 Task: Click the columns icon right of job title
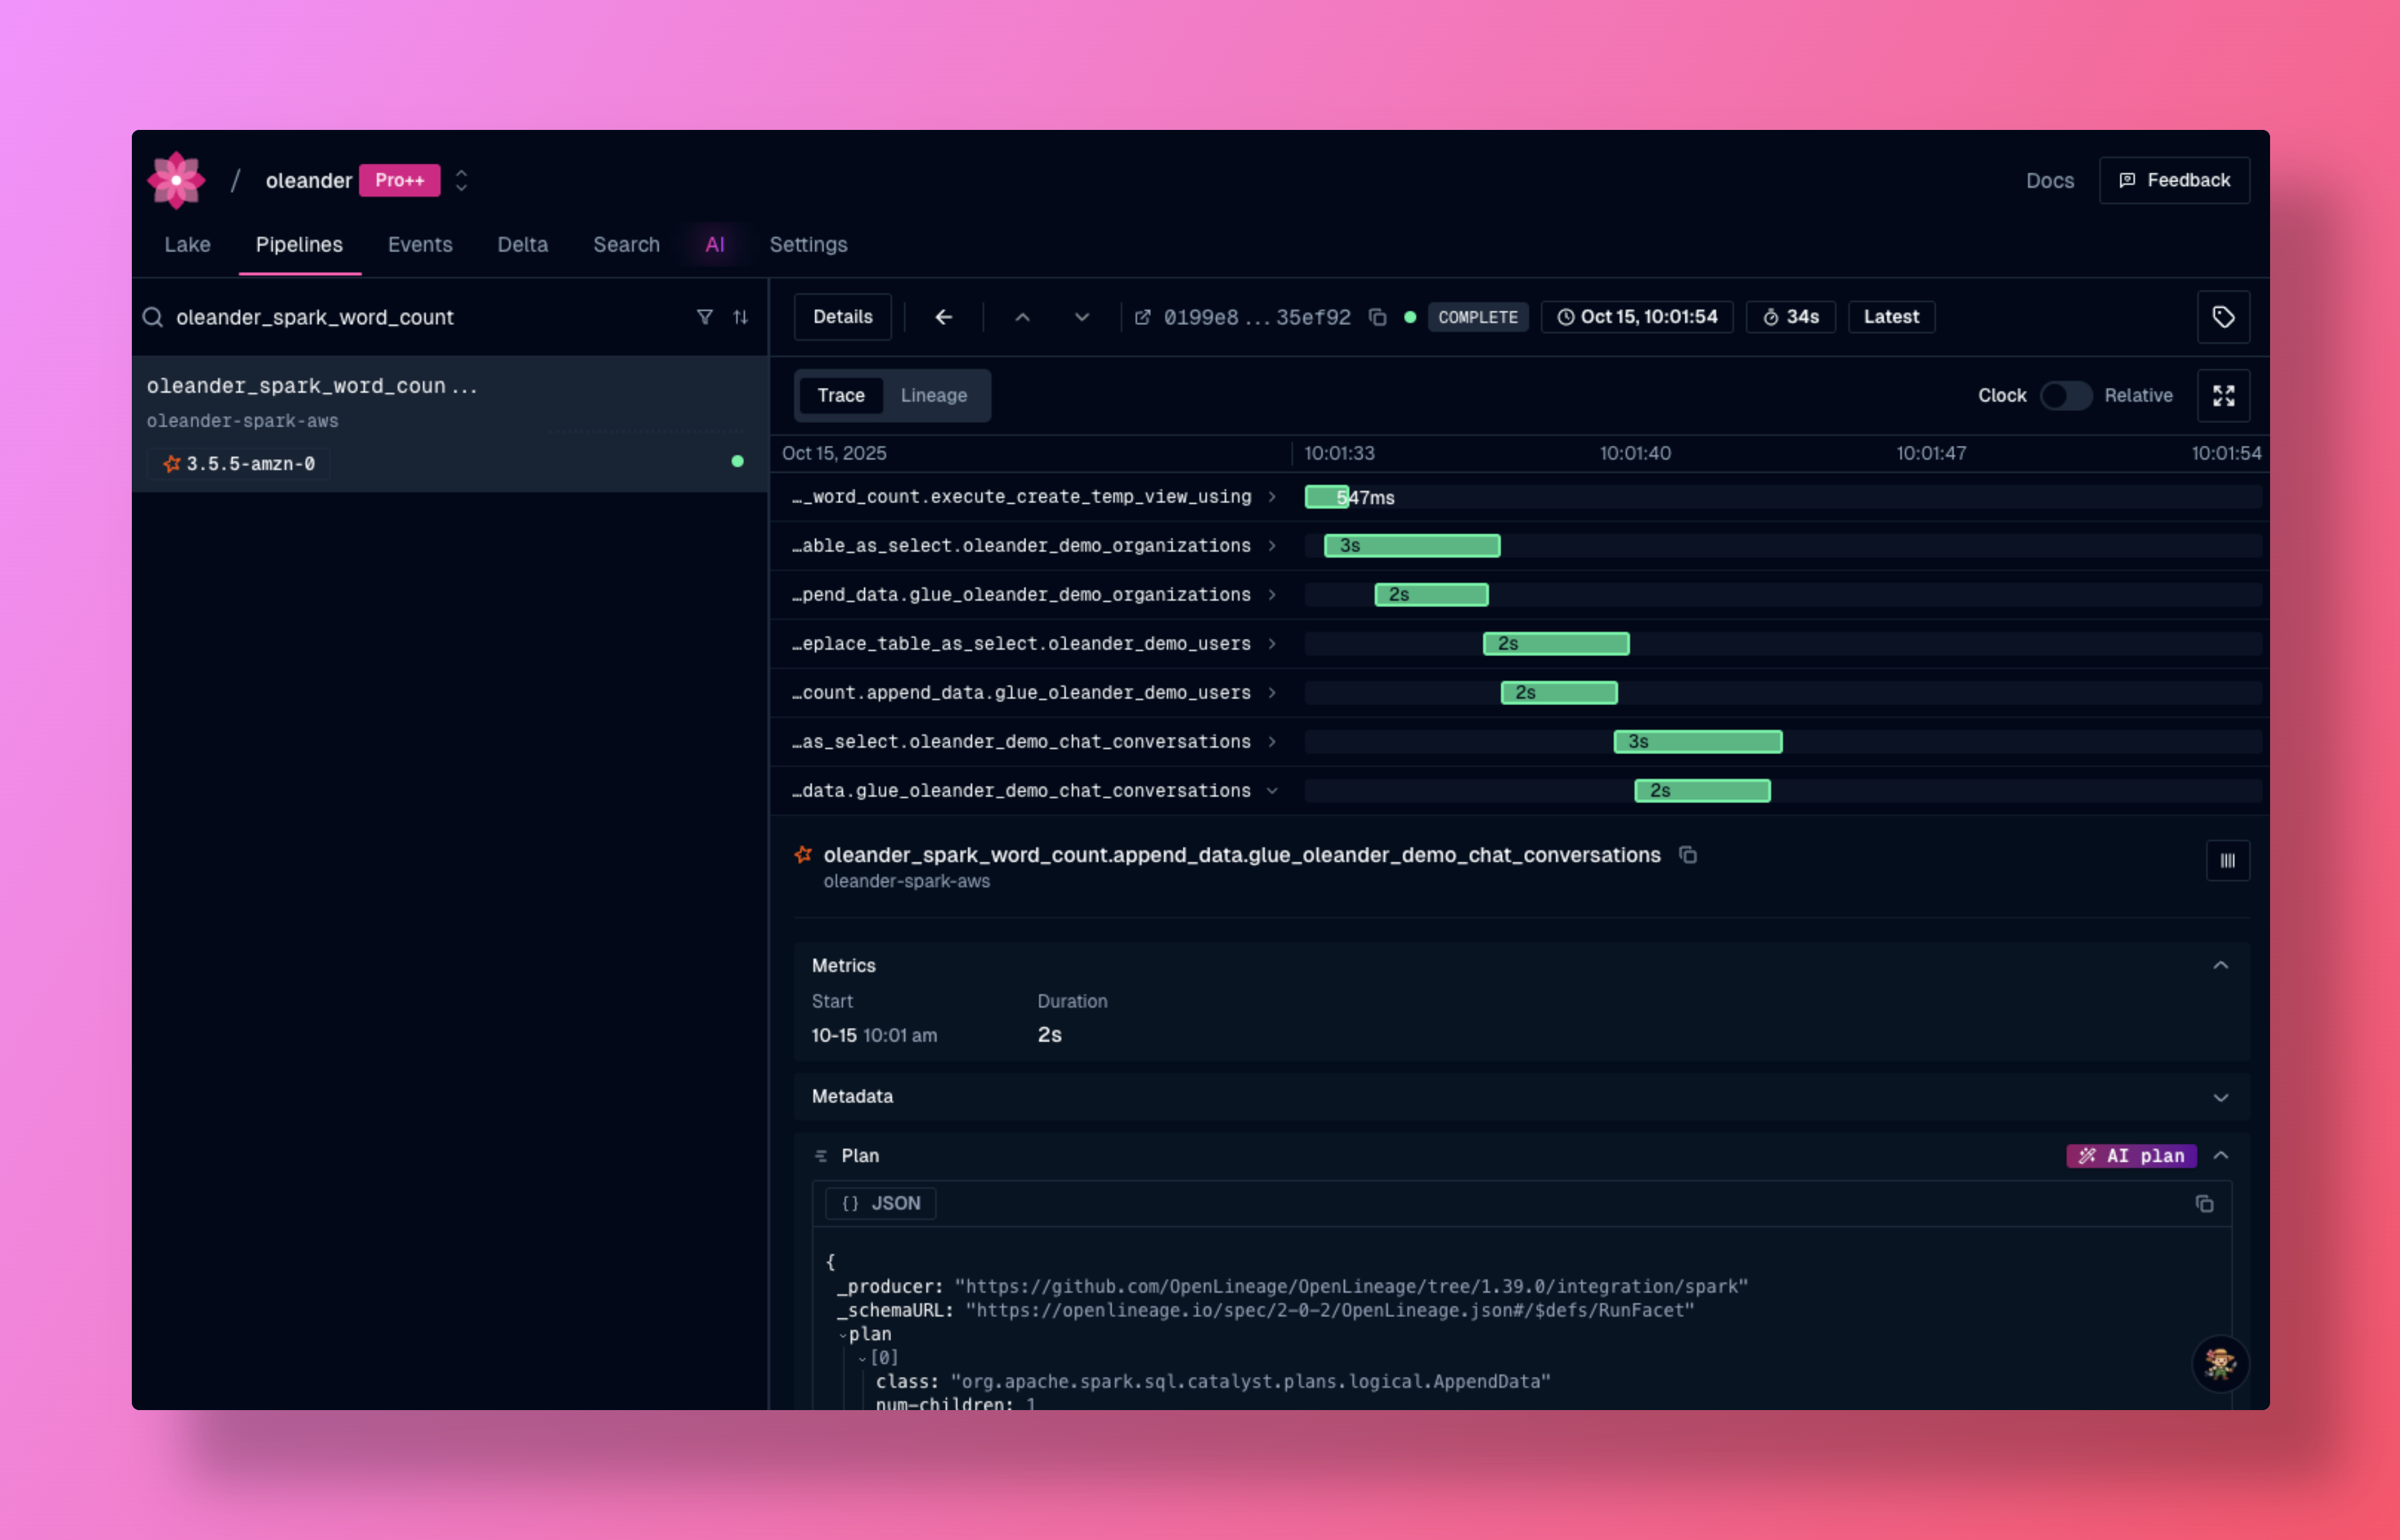tap(2227, 861)
